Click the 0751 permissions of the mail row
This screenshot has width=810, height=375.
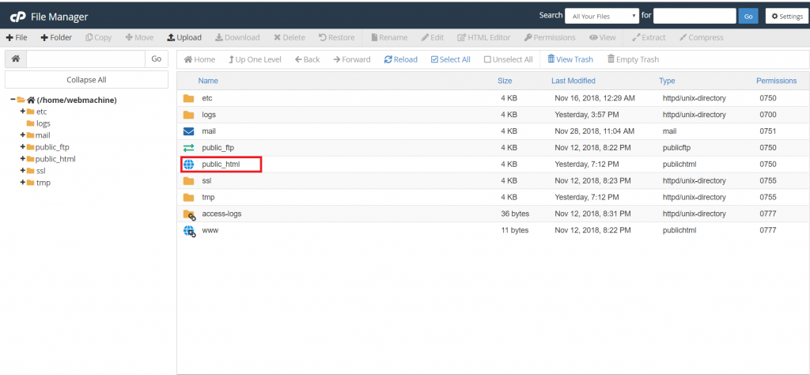pyautogui.click(x=767, y=131)
